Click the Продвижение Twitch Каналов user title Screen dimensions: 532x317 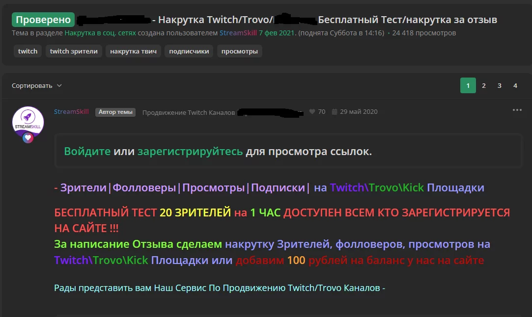[x=189, y=112]
